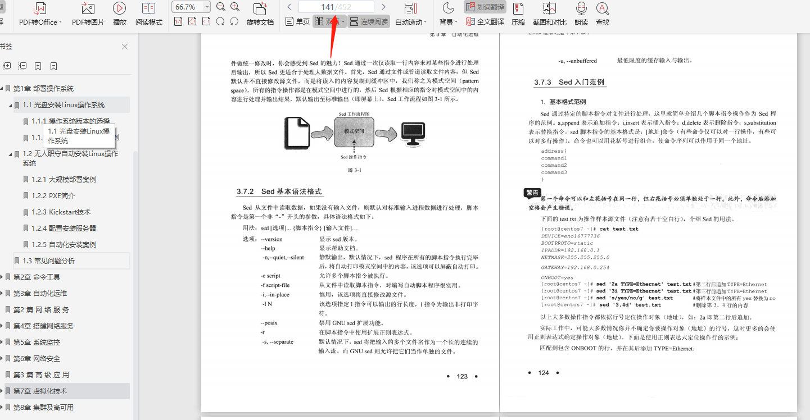The width and height of the screenshot is (810, 420).
Task: Open bookmark 1.2.3 Kickstart技术
Action: click(61, 212)
